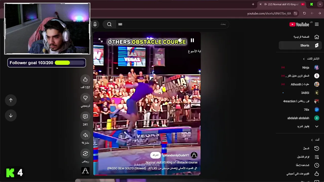Open the share options icon
This screenshot has height=182, width=324.
(85, 135)
